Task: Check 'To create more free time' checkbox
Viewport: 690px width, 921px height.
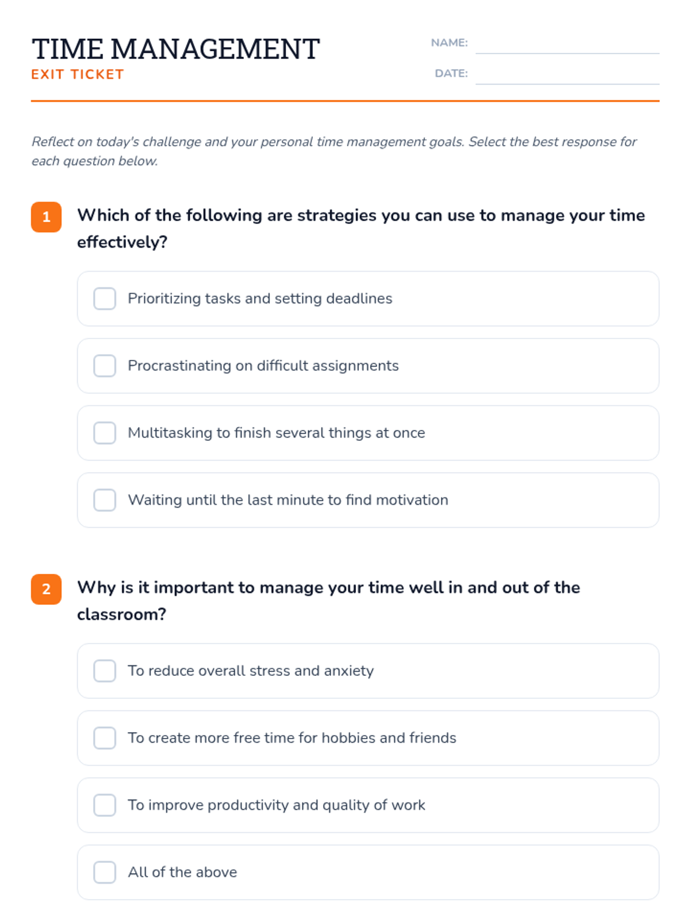Action: (105, 738)
